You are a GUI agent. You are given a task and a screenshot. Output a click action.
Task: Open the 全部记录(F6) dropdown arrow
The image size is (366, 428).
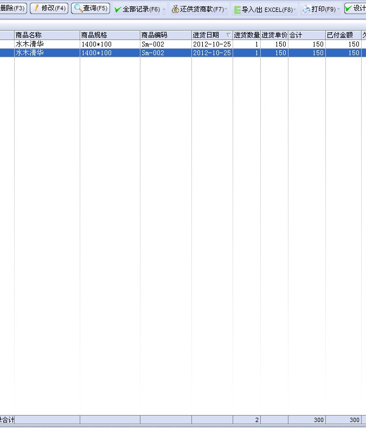tap(164, 10)
